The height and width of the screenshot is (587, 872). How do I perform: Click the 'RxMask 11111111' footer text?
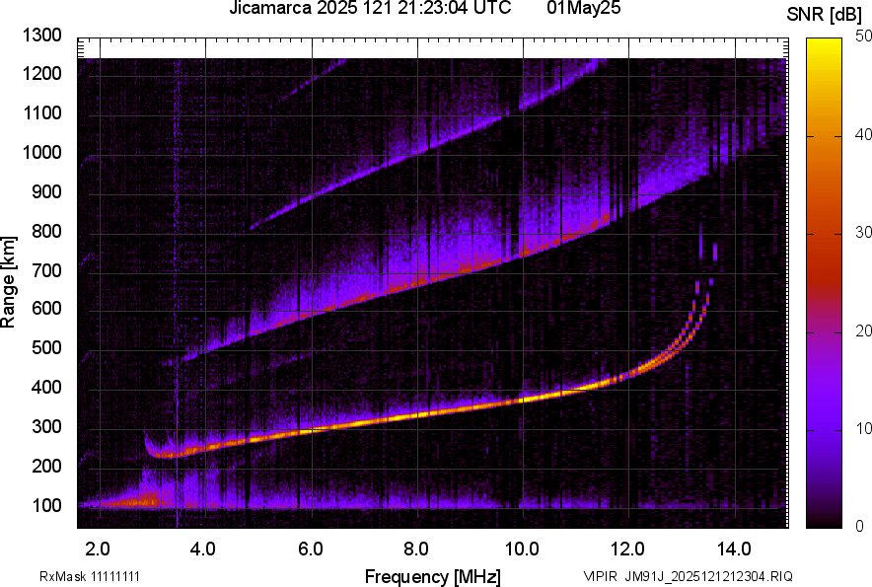click(90, 576)
